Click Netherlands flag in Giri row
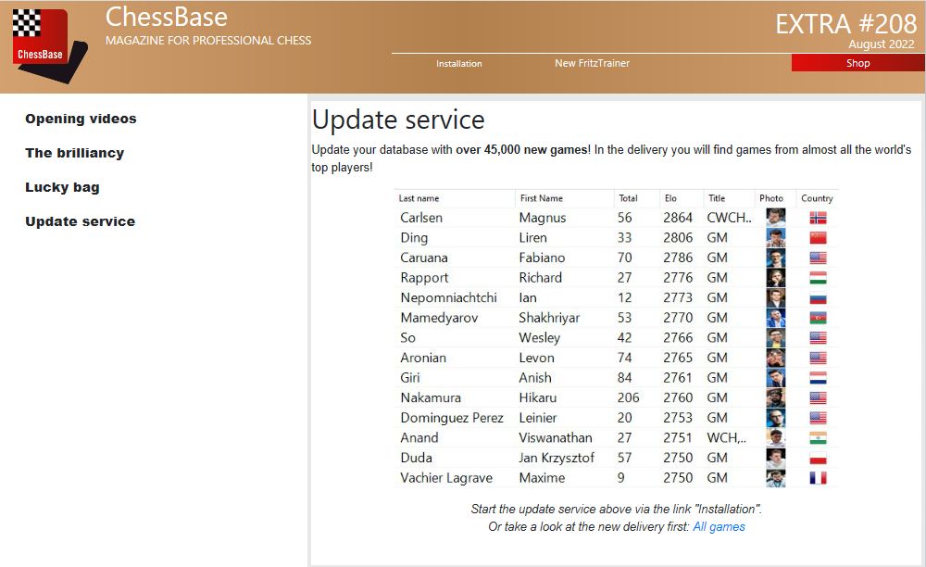The image size is (926, 567). click(818, 379)
